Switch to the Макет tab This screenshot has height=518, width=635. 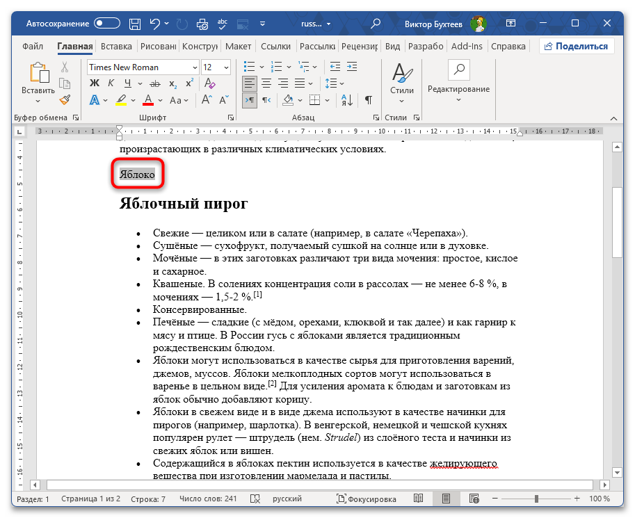point(238,47)
